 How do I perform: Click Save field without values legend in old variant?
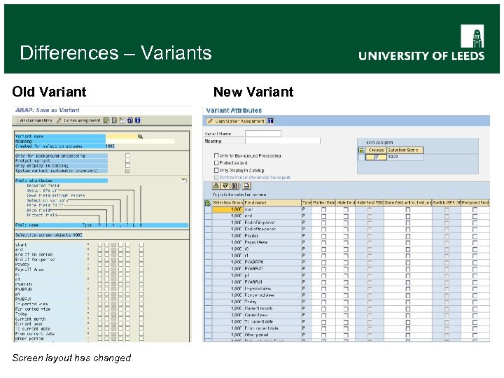56,195
